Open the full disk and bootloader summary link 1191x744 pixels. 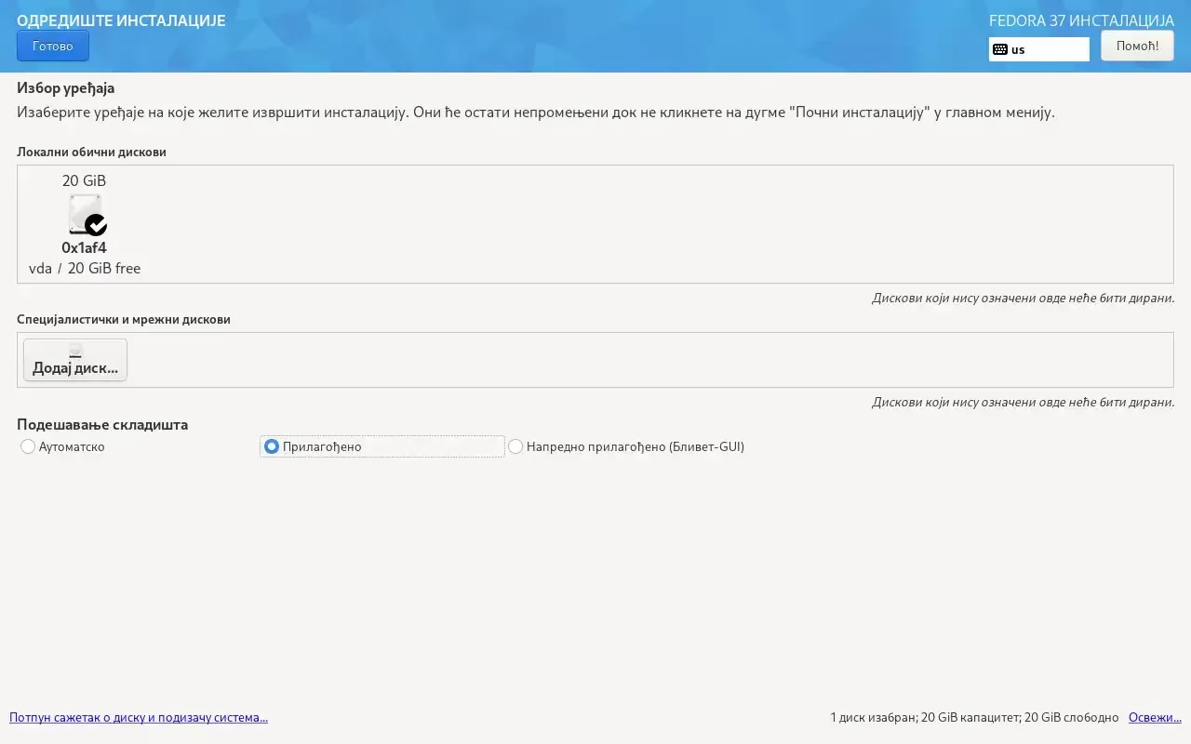139,717
